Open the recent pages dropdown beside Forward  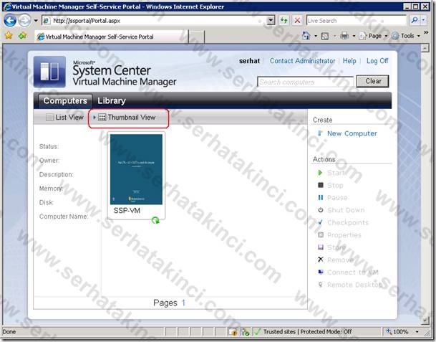(x=36, y=21)
